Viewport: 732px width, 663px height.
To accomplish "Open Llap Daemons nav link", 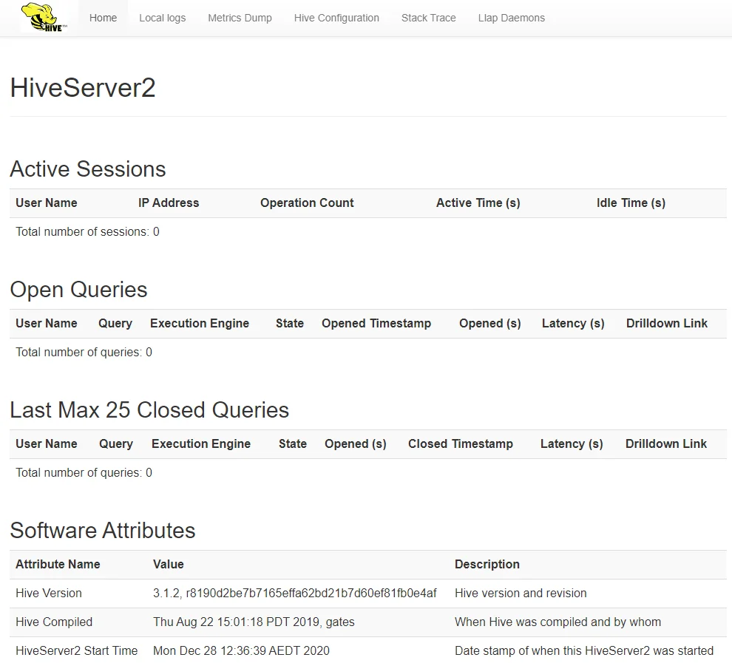I will [511, 18].
